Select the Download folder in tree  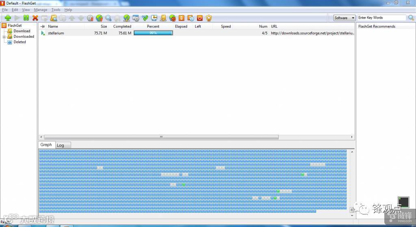click(22, 31)
